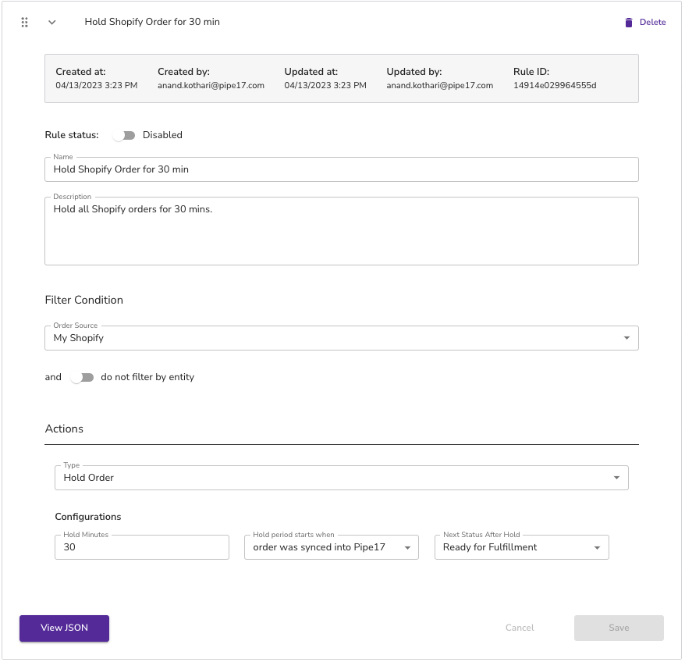
Task: Toggle the Rule status switch
Action: [123, 135]
